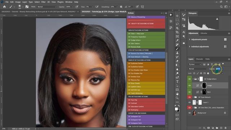Hide the Background layer
The image size is (231, 130).
(x=189, y=113)
